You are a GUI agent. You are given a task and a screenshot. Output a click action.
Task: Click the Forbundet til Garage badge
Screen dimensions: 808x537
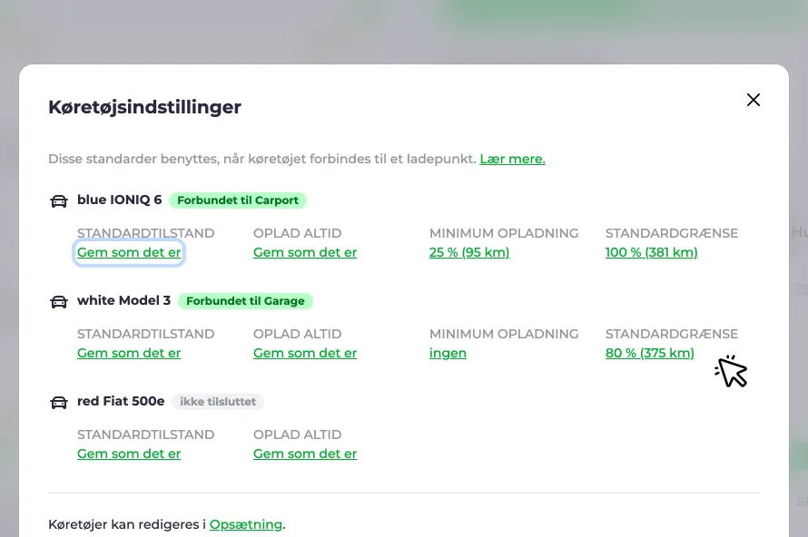click(245, 300)
